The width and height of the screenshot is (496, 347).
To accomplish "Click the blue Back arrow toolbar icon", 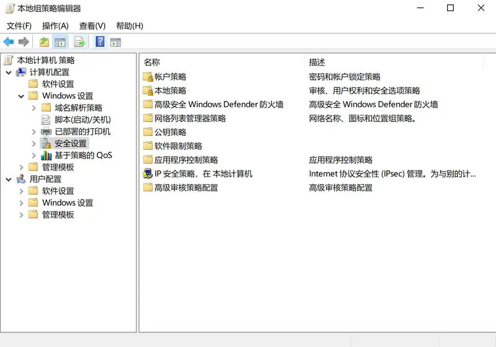I will (x=9, y=42).
